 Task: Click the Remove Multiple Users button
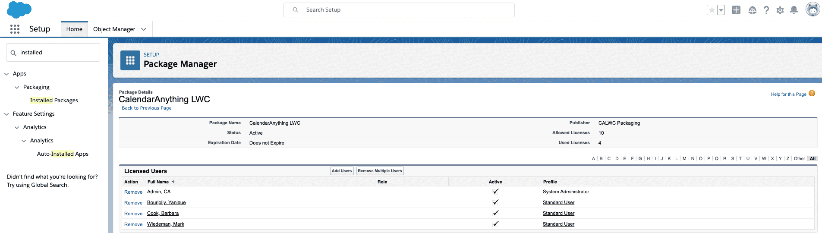pyautogui.click(x=380, y=171)
